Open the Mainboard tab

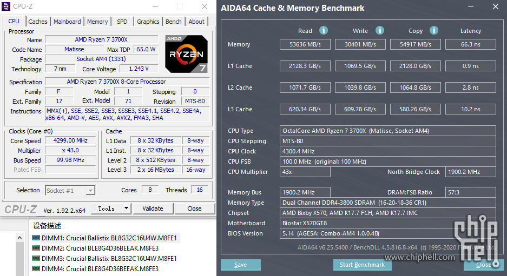click(x=67, y=22)
